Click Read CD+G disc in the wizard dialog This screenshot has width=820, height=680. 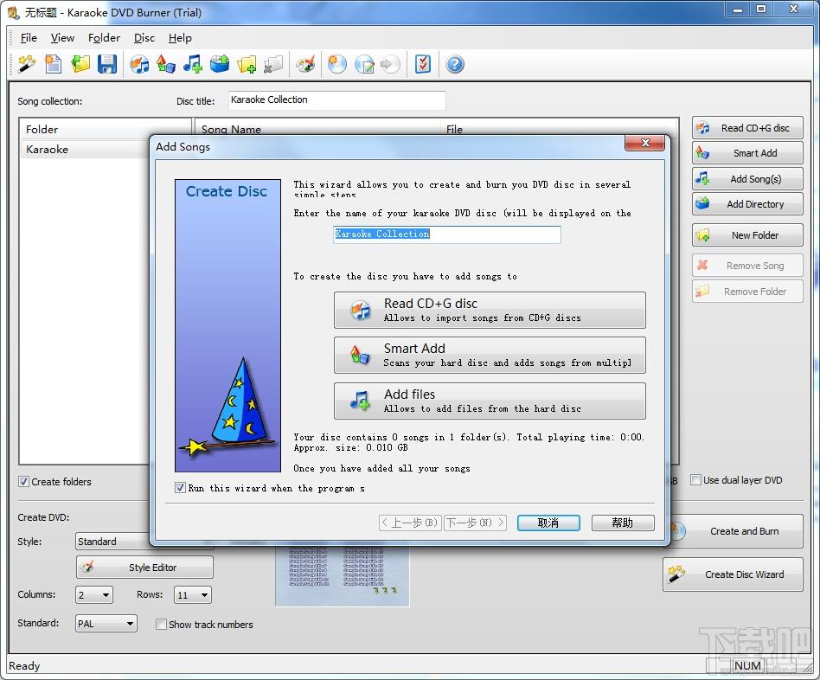[490, 311]
